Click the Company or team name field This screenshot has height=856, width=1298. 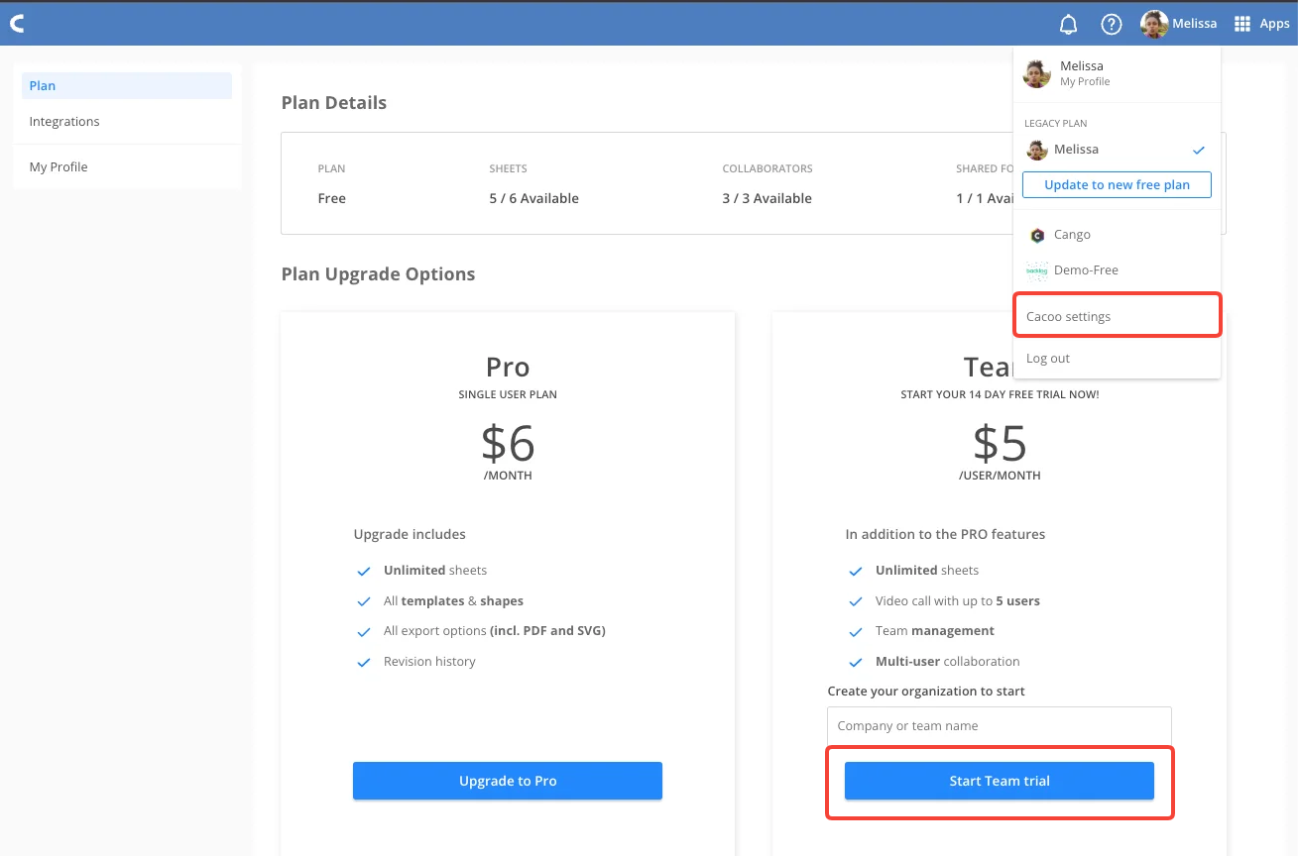pyautogui.click(x=999, y=725)
